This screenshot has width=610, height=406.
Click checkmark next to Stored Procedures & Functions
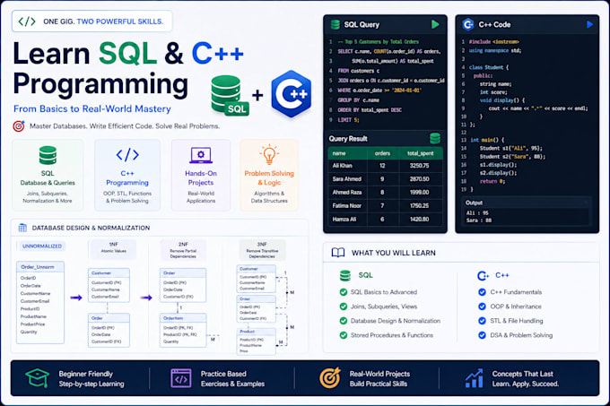[343, 335]
